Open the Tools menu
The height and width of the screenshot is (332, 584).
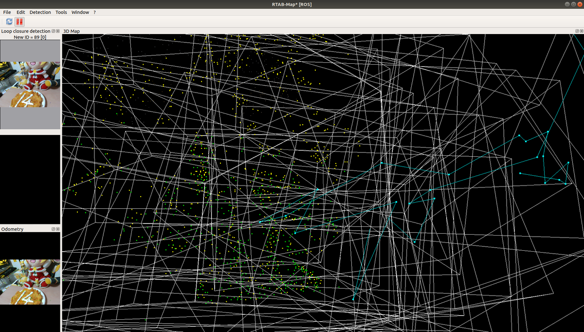pyautogui.click(x=61, y=12)
